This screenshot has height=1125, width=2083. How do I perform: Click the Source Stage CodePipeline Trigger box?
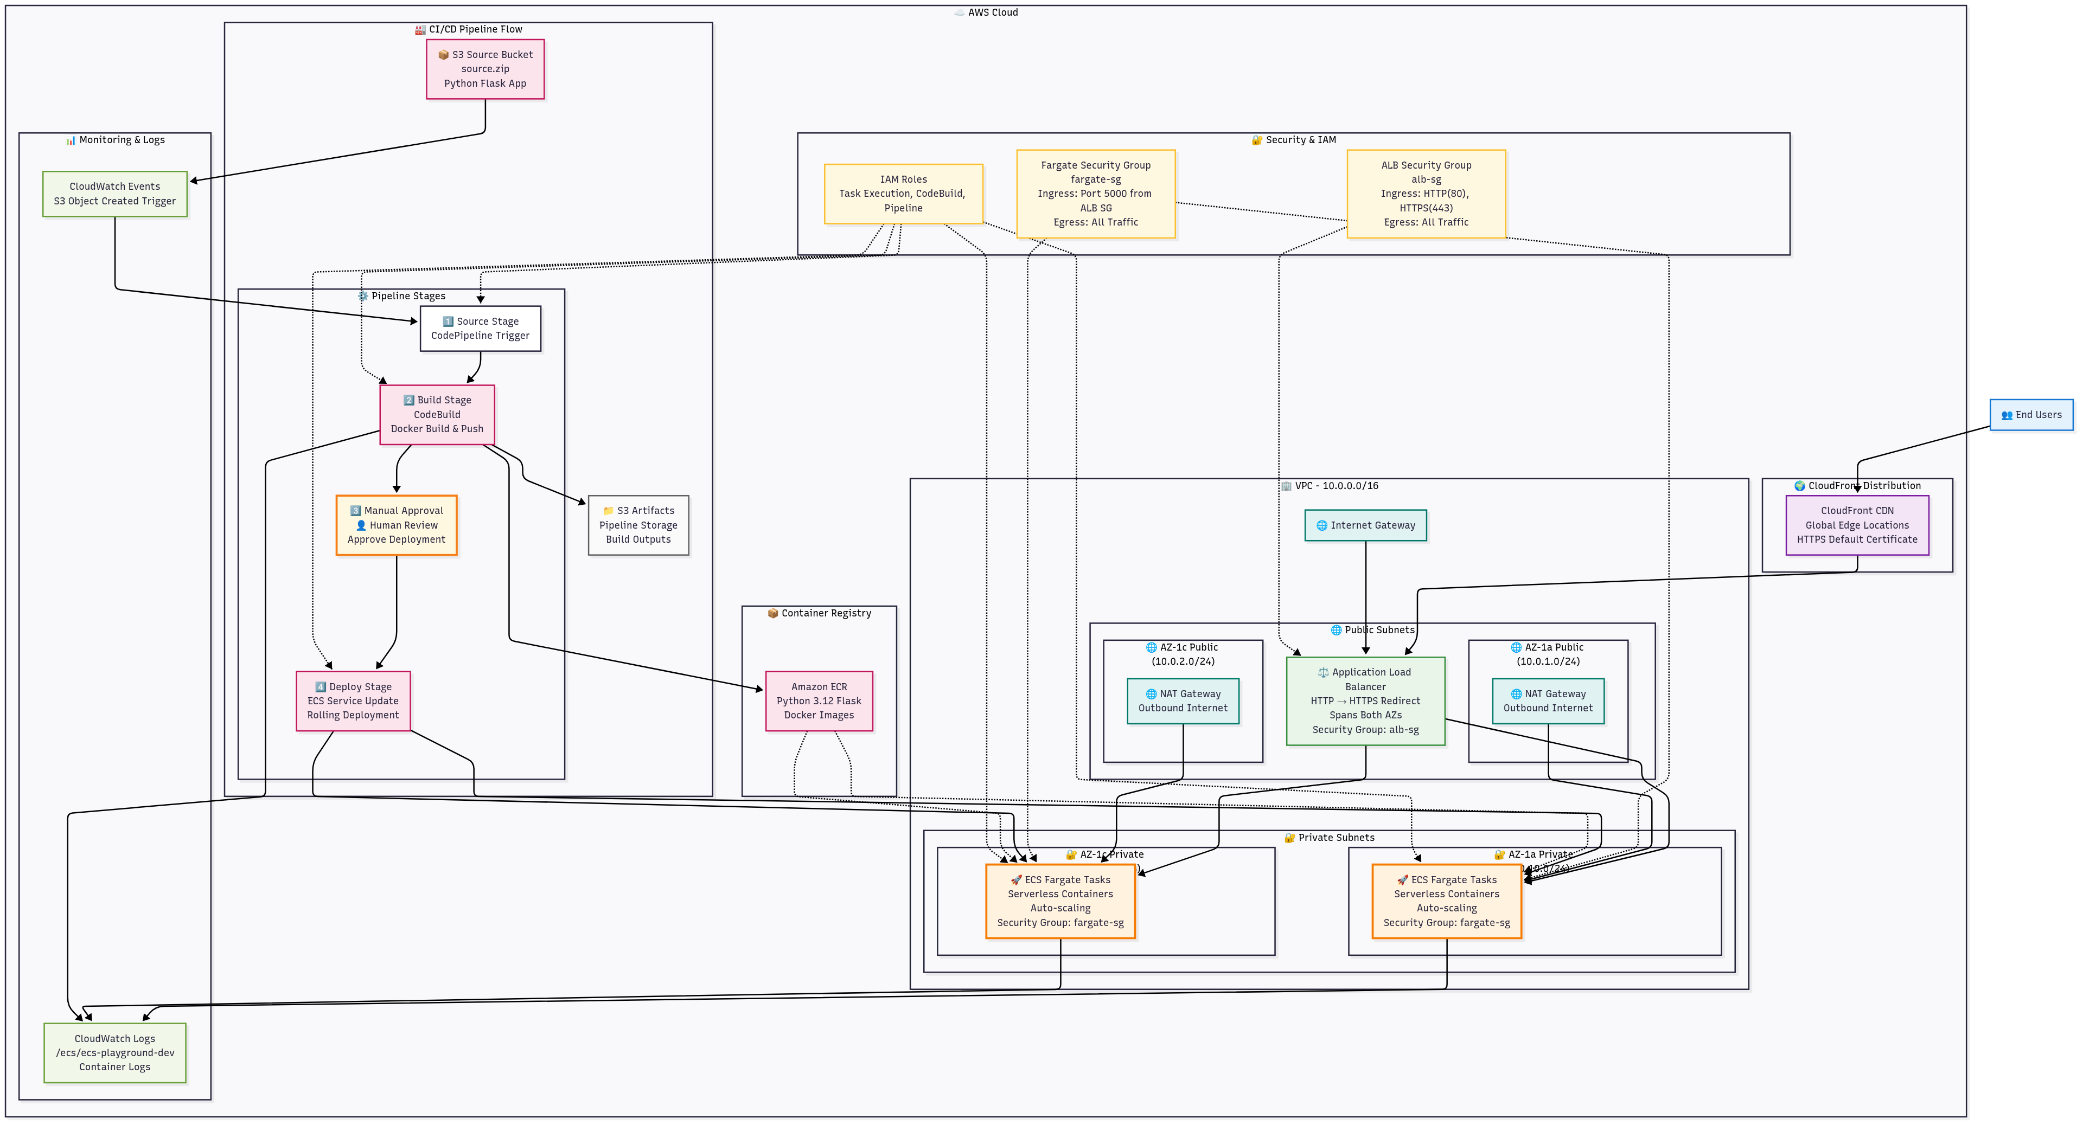coord(480,329)
